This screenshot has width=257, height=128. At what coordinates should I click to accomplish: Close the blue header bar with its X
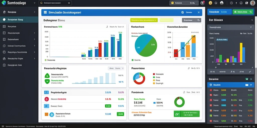click(x=199, y=12)
